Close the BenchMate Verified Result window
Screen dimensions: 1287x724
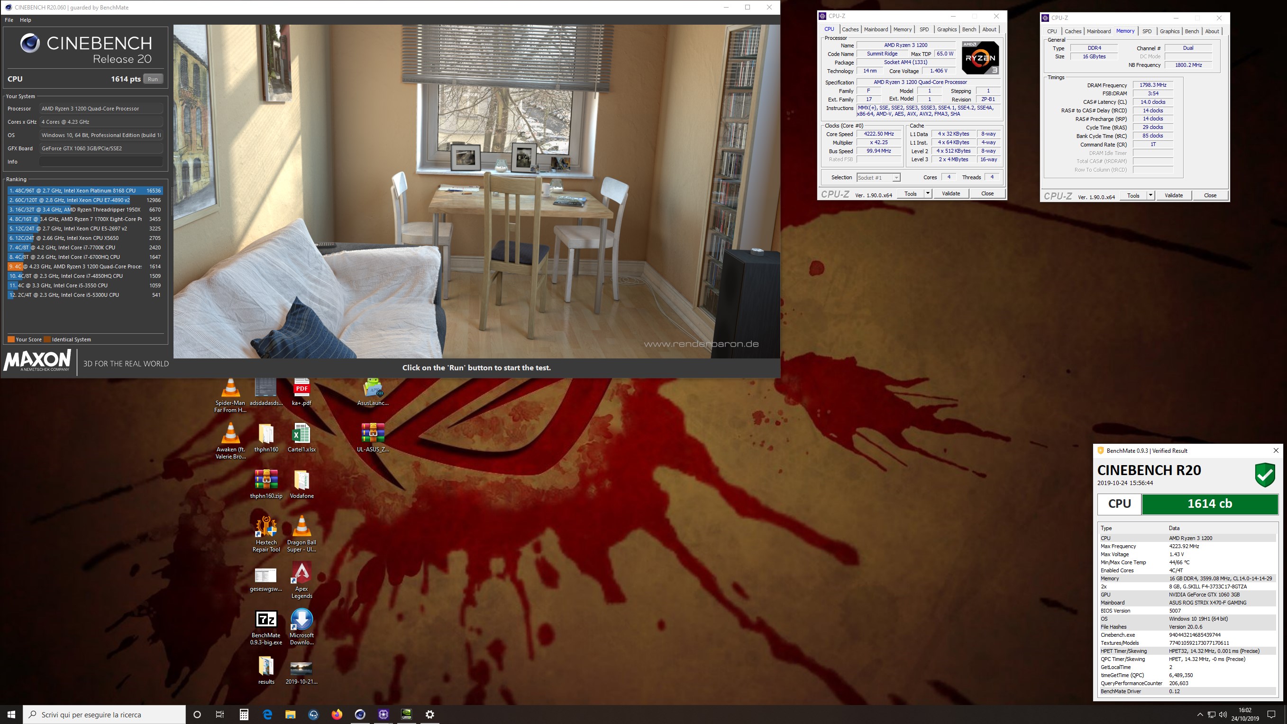click(x=1276, y=451)
